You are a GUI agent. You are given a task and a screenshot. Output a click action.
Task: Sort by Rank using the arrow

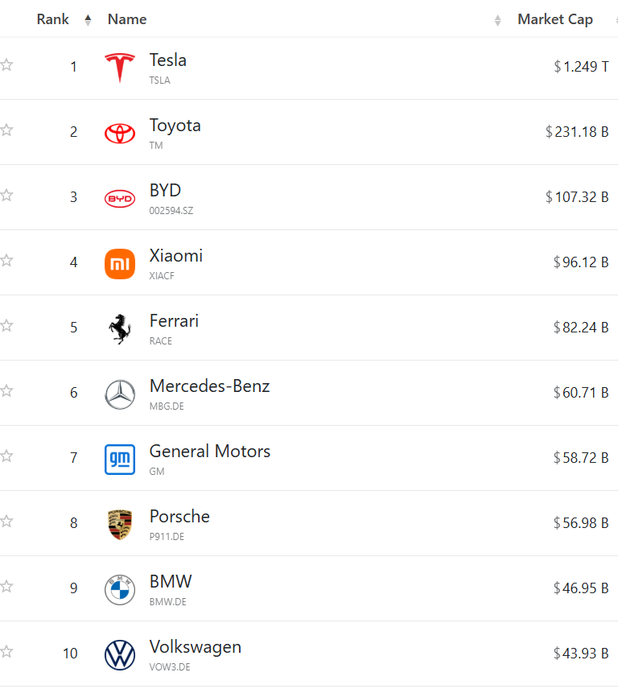coord(88,20)
